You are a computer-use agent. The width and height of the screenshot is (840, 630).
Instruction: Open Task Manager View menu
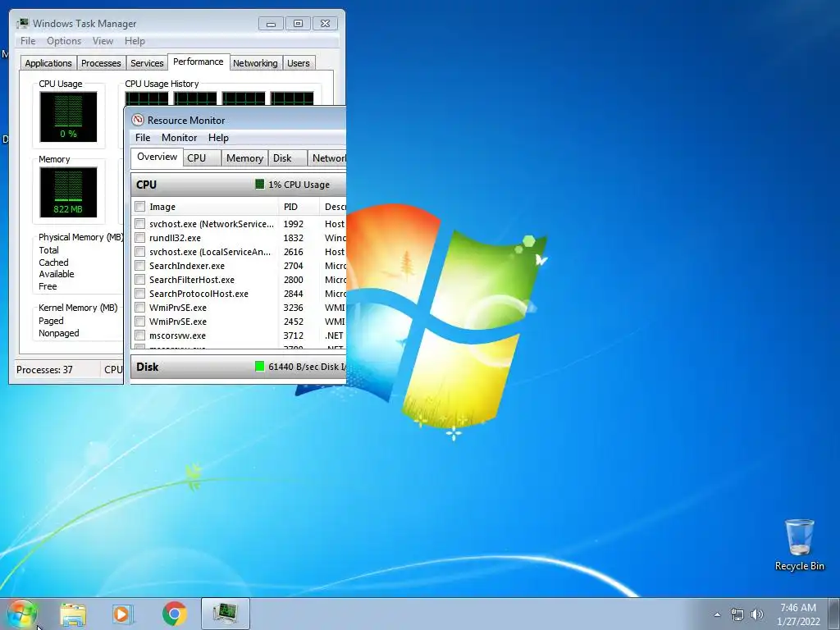click(103, 41)
